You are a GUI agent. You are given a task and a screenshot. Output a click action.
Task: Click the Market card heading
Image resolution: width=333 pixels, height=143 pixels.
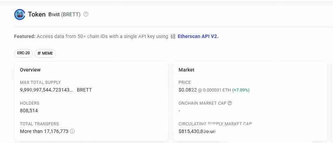pos(186,70)
